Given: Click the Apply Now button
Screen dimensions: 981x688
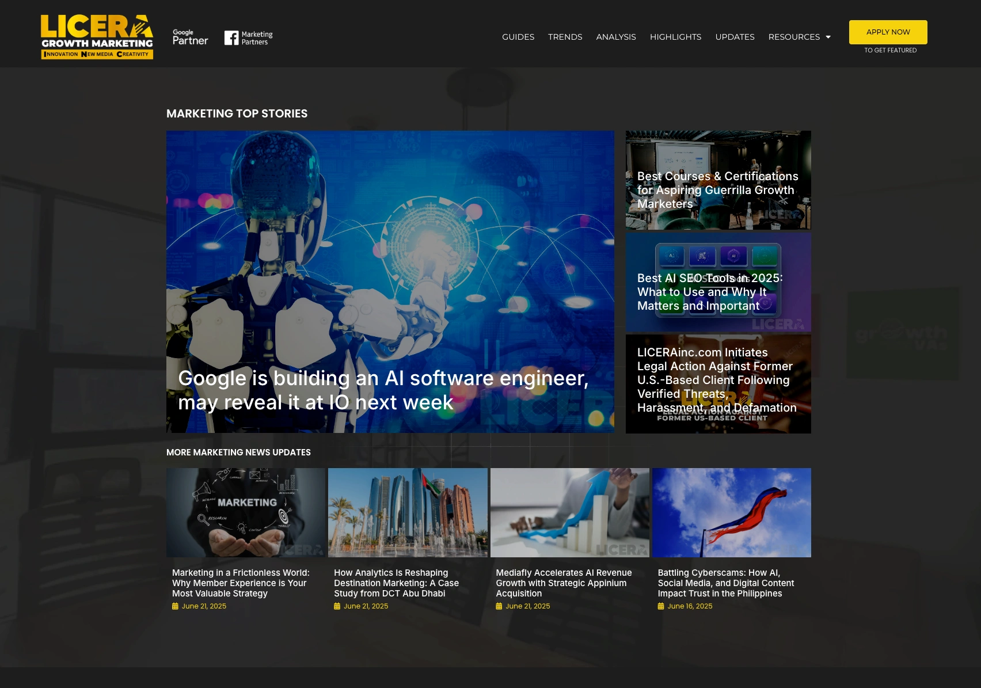Looking at the screenshot, I should coord(888,32).
